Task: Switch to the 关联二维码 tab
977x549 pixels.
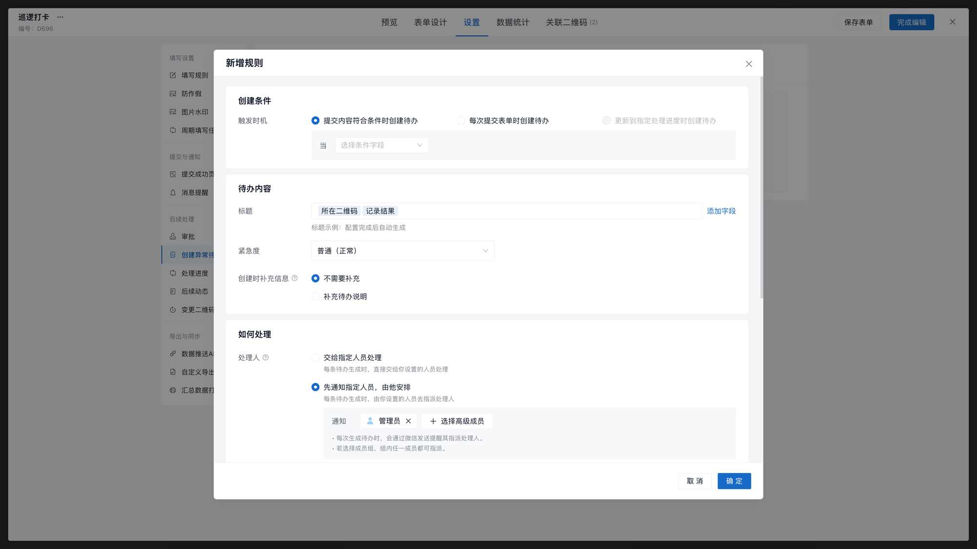Action: (572, 22)
